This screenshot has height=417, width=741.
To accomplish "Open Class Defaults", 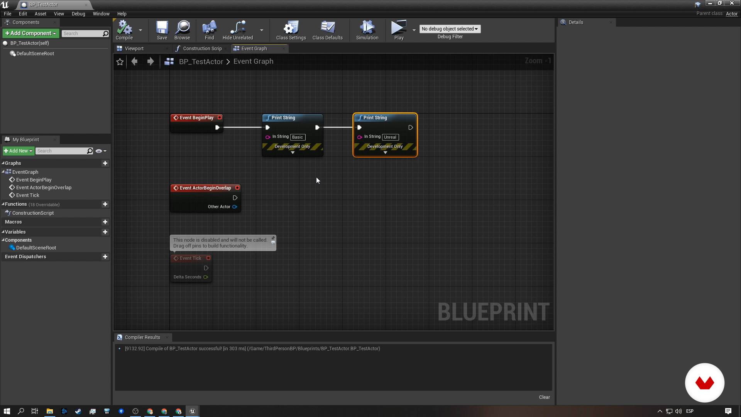I will (x=328, y=30).
